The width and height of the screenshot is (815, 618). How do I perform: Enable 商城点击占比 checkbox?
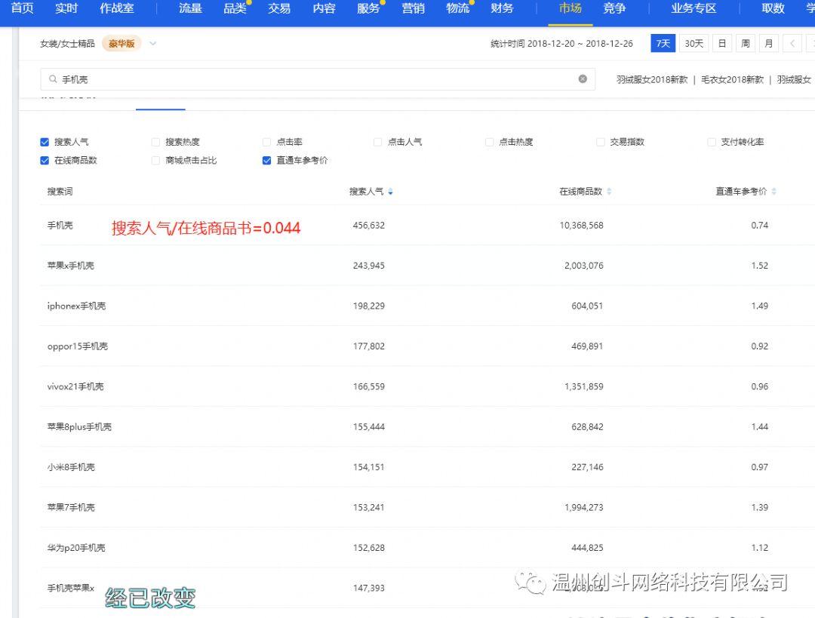point(155,160)
